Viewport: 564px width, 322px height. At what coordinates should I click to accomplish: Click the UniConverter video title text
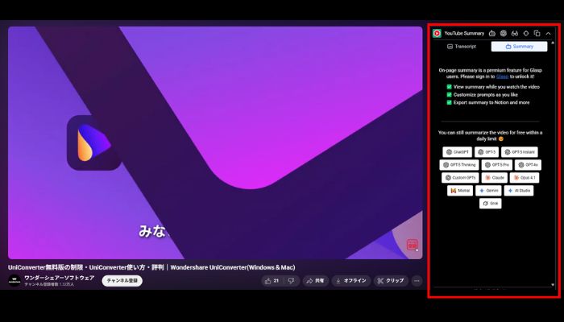pos(151,268)
